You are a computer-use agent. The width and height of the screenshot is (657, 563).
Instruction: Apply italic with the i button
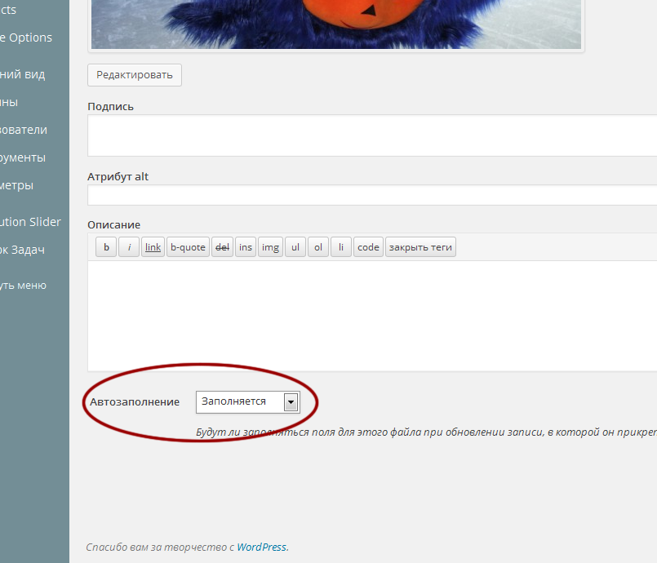pos(129,247)
